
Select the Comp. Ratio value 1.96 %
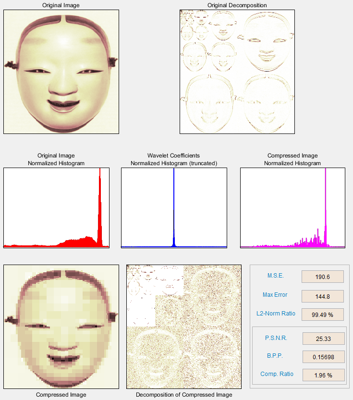323,375
